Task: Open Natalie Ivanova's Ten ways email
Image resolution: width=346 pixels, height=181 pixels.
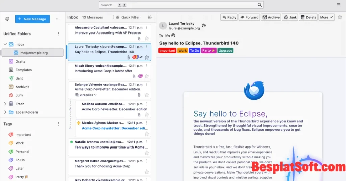Action: pos(109,147)
